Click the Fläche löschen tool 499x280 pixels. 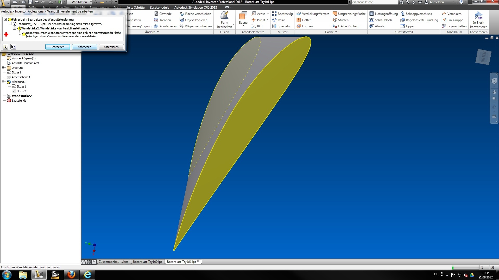(x=345, y=26)
